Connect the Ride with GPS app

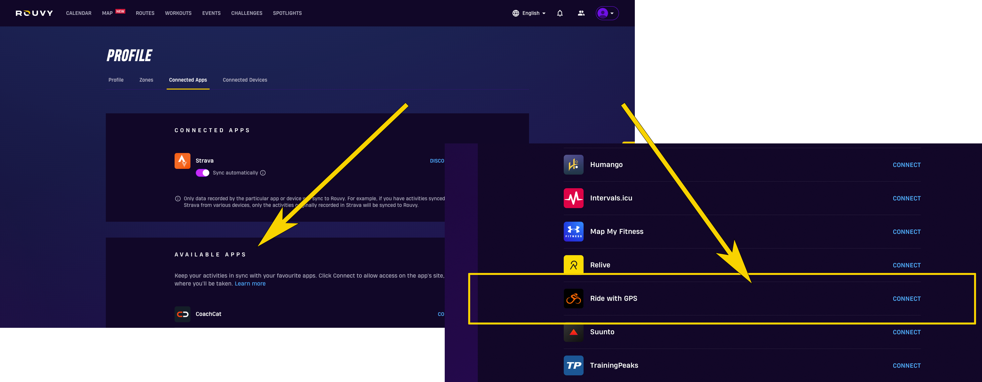(x=907, y=299)
